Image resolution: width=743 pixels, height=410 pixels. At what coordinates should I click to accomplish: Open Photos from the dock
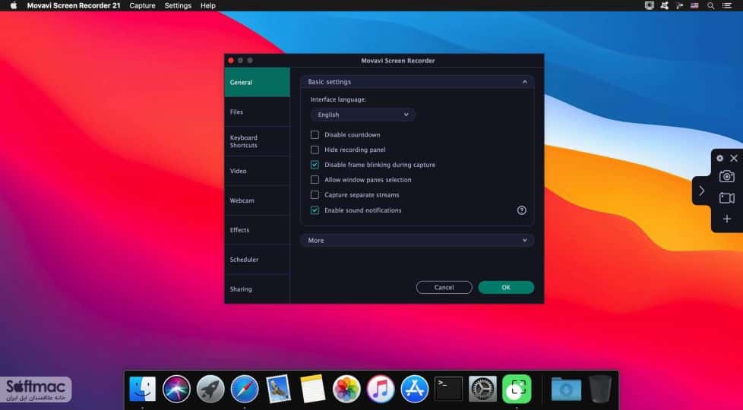click(x=346, y=389)
